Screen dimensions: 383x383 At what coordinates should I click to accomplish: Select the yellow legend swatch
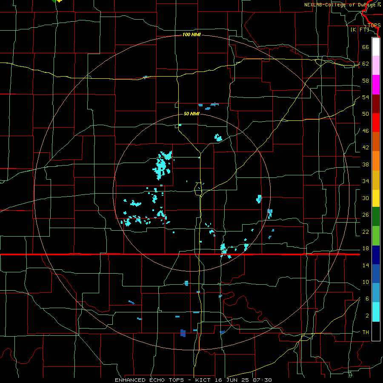tap(376, 198)
